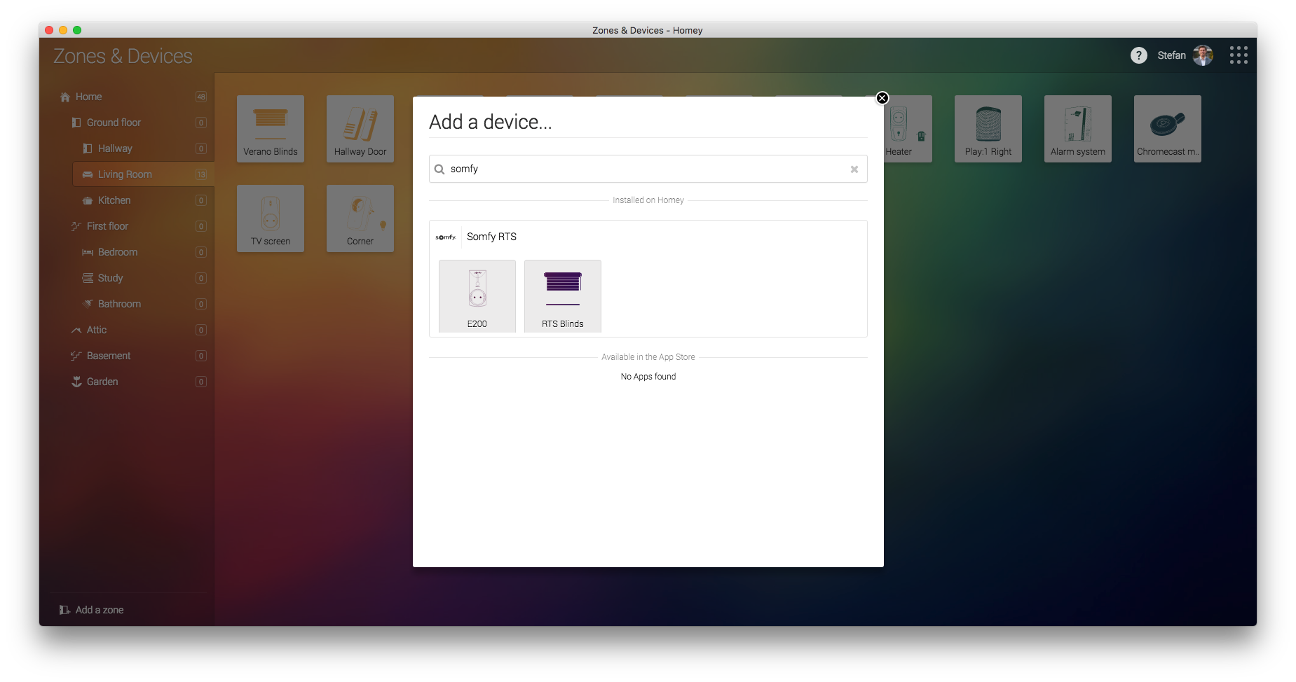This screenshot has height=682, width=1296.
Task: Click the First floor stairs icon
Action: [x=76, y=226]
